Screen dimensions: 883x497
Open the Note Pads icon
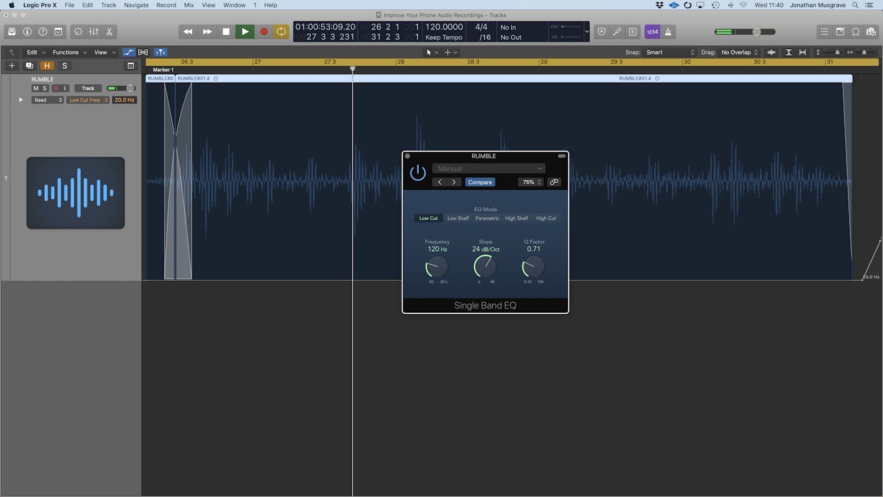(840, 32)
